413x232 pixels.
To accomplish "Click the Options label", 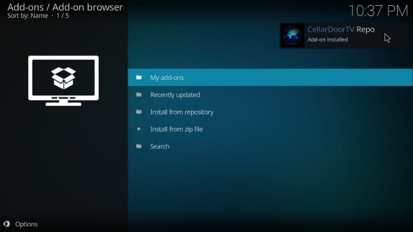I will pyautogui.click(x=26, y=224).
